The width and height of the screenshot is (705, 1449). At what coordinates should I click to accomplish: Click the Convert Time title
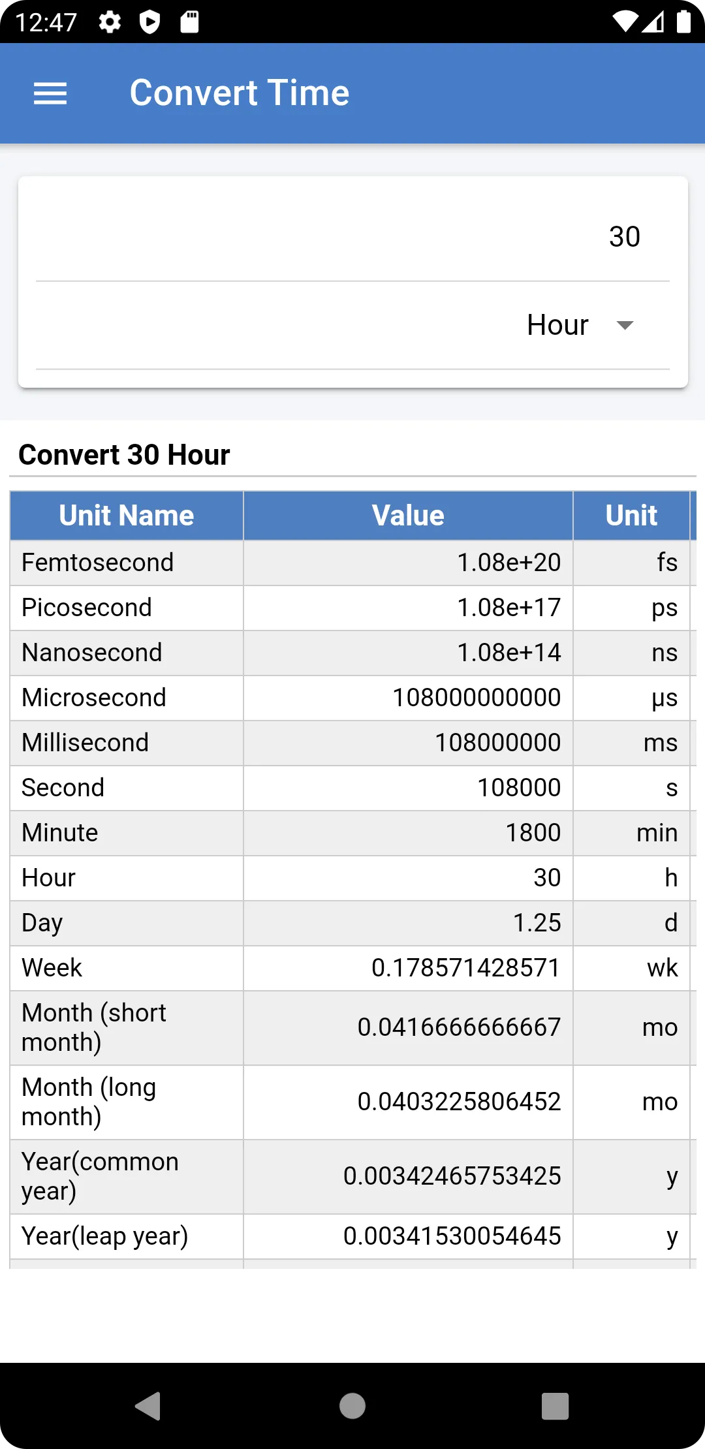(240, 93)
